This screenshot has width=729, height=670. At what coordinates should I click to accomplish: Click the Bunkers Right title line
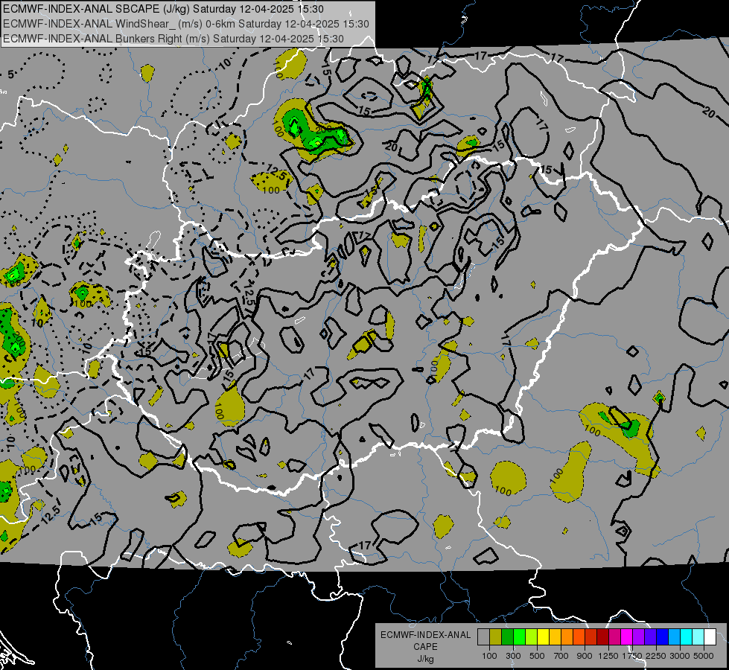(174, 39)
